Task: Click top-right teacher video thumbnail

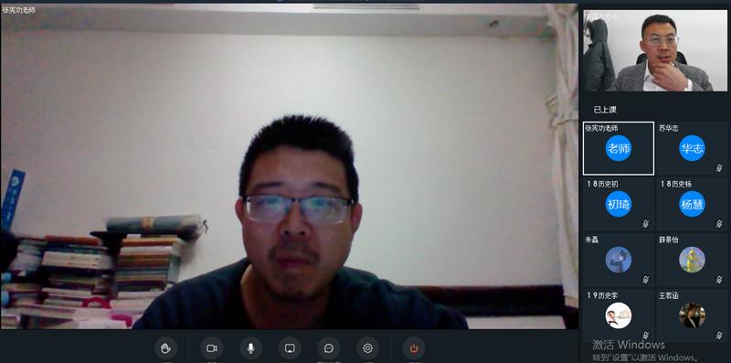Action: point(655,50)
